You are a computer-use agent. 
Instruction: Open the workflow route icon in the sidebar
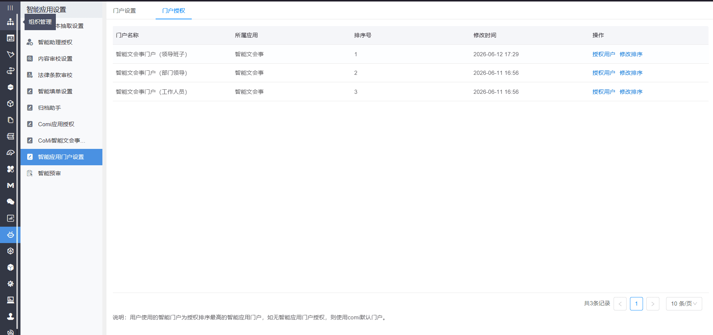click(x=10, y=71)
